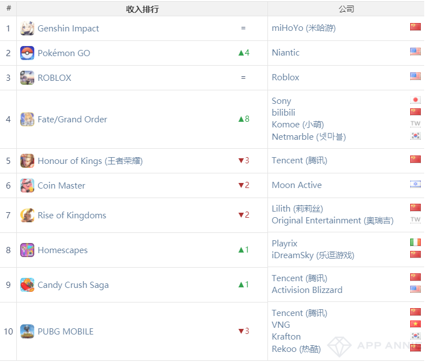Click the ▲8 rank change for Fate/Grand Order
Viewport: 427px width, 362px height.
click(244, 119)
